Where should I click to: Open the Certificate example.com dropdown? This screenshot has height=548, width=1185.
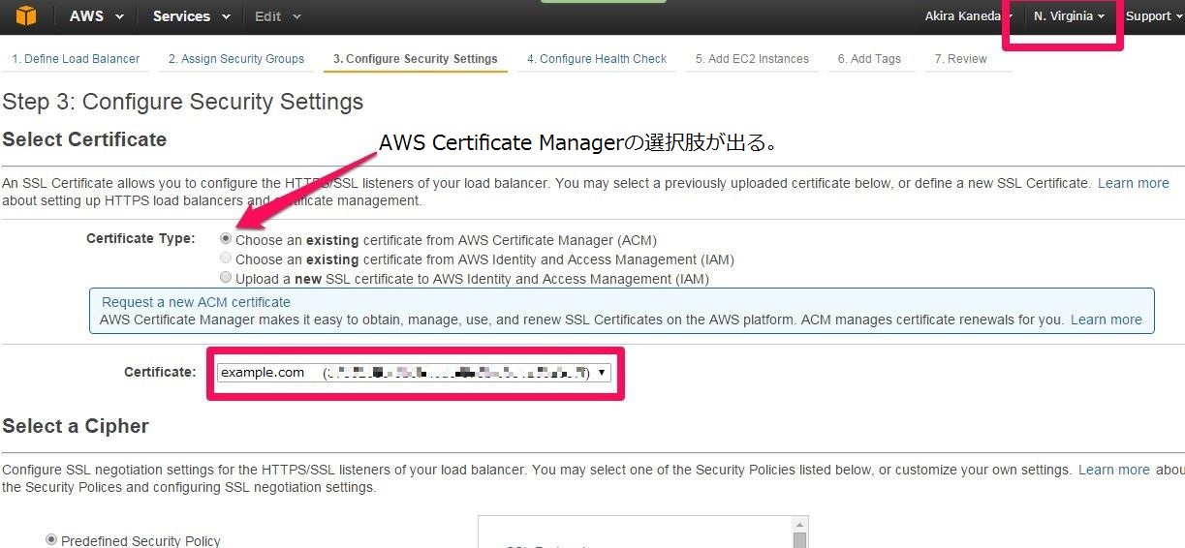(413, 373)
